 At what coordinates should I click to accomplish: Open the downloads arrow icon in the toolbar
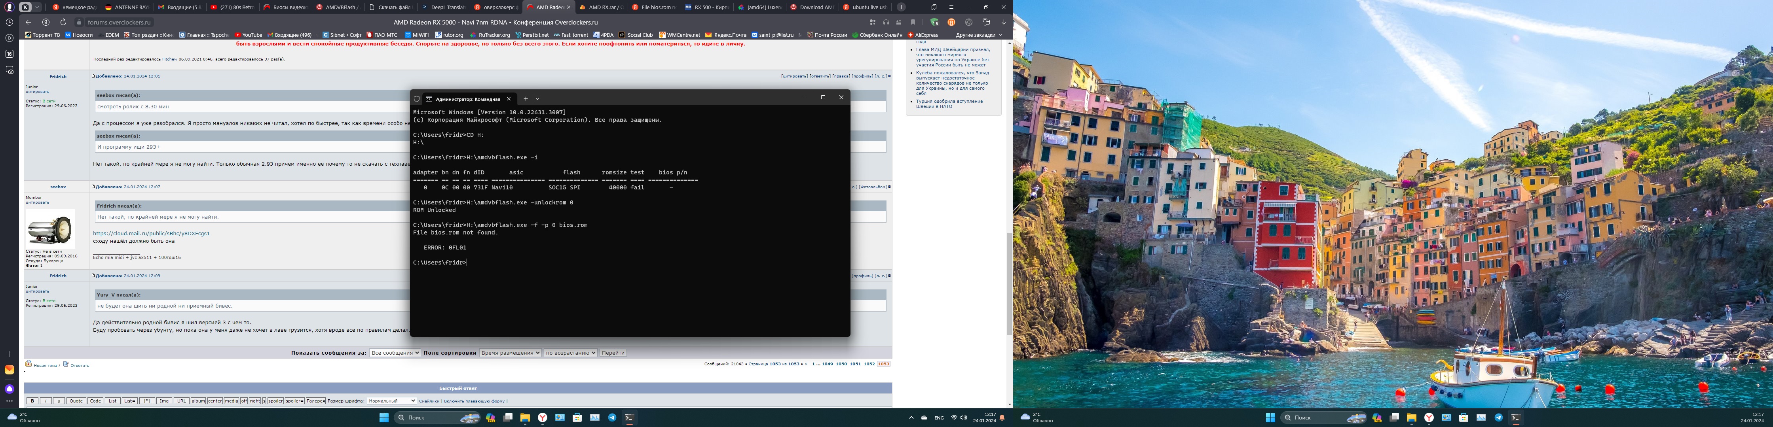coord(1004,23)
